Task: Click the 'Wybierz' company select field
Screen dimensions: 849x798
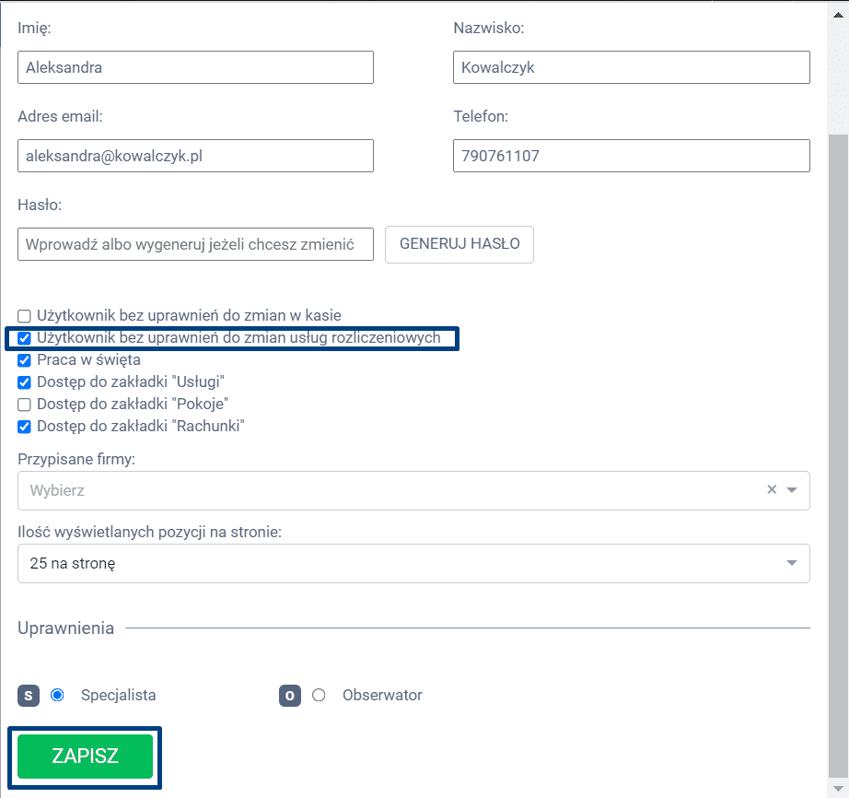Action: coord(387,490)
